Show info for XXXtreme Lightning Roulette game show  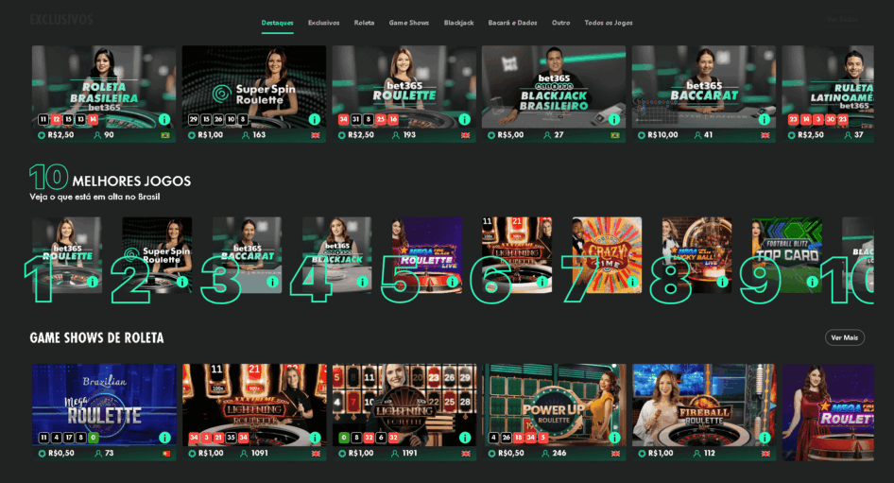coord(315,438)
